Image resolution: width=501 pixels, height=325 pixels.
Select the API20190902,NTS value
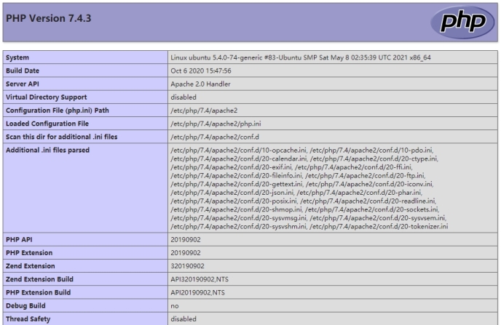click(x=198, y=292)
